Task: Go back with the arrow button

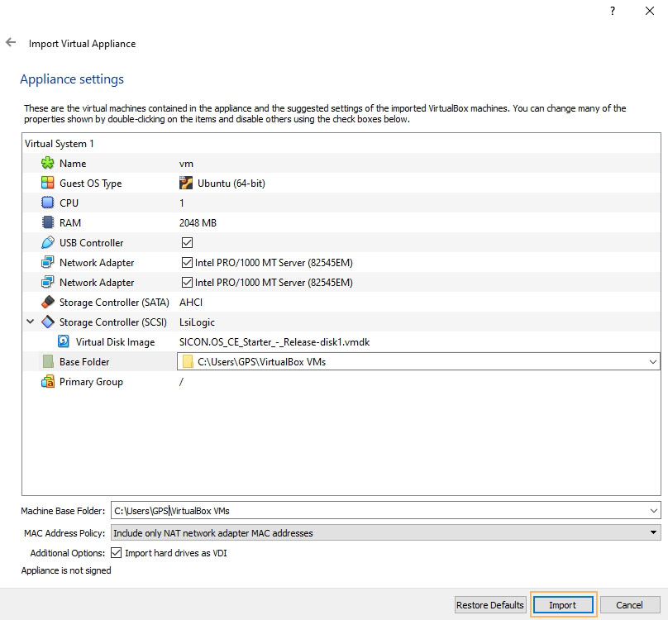Action: [x=11, y=42]
